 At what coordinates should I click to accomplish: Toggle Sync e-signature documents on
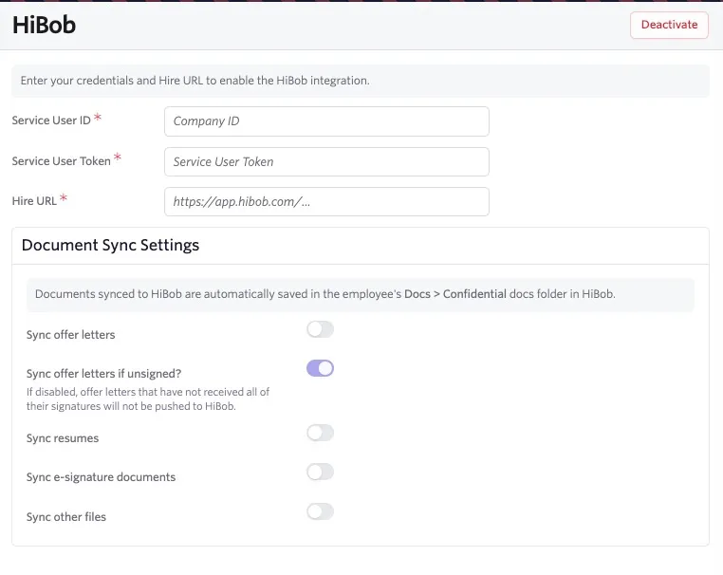320,472
